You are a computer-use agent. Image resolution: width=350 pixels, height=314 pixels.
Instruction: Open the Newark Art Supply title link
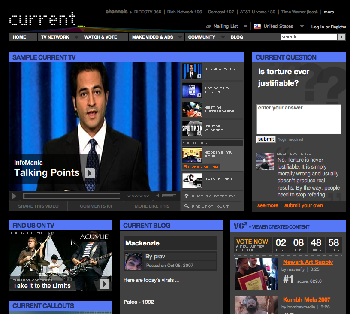pos(308,262)
